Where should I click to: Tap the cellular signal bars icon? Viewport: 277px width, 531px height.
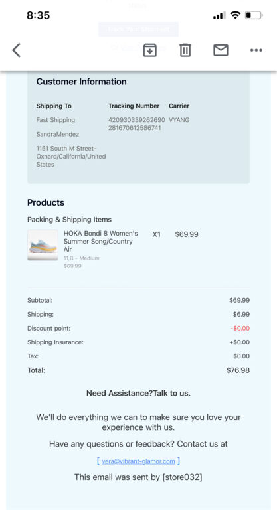(x=219, y=15)
